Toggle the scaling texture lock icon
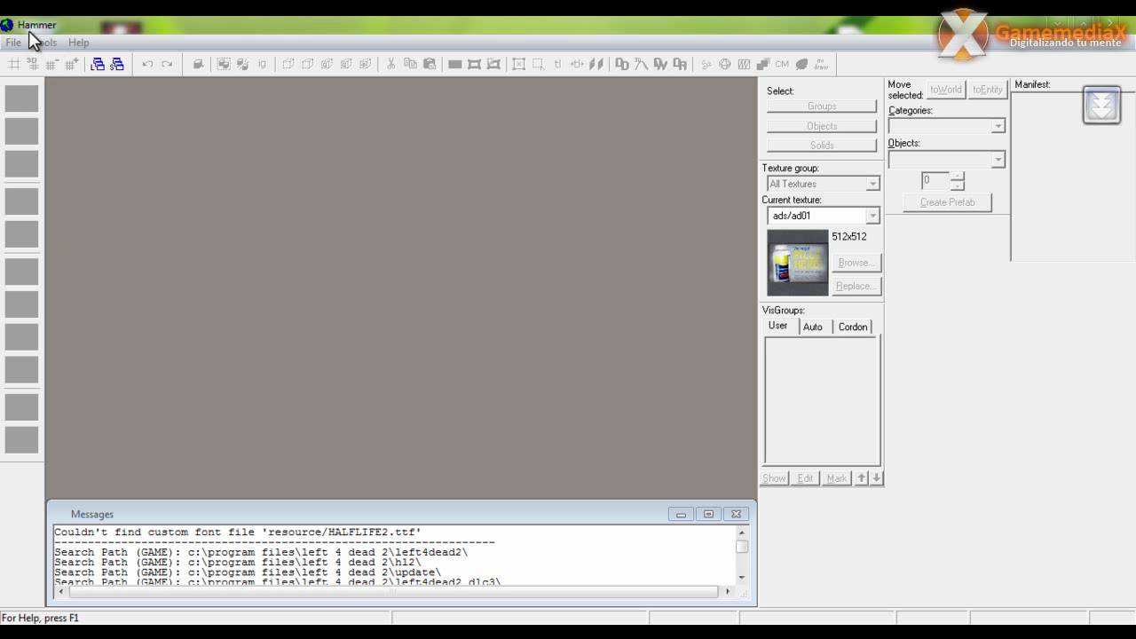This screenshot has height=639, width=1136. pos(577,64)
